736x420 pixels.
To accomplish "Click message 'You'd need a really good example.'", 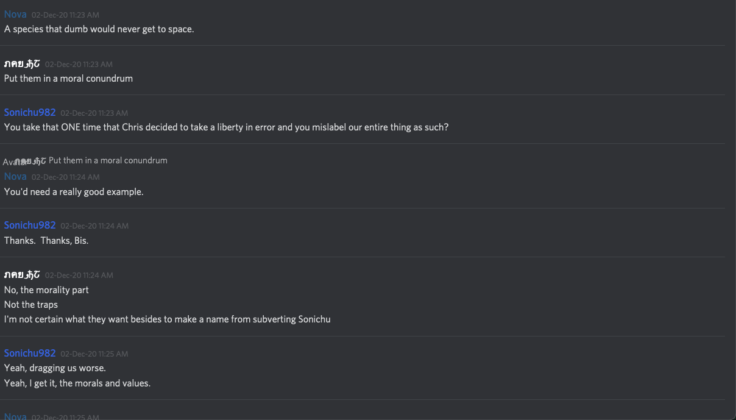I will 74,191.
